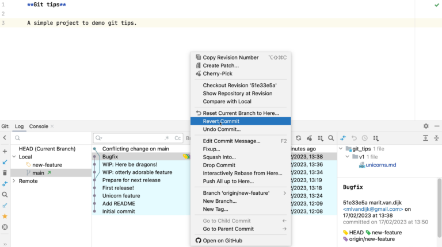Expand all icon in changes pane
This screenshot has height=247, width=442.
(426, 138)
